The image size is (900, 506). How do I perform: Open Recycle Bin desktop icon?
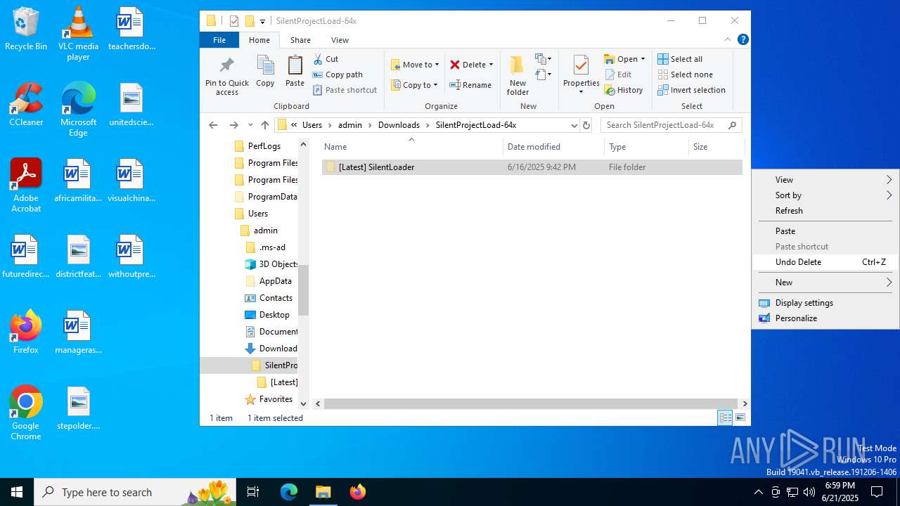click(x=26, y=29)
